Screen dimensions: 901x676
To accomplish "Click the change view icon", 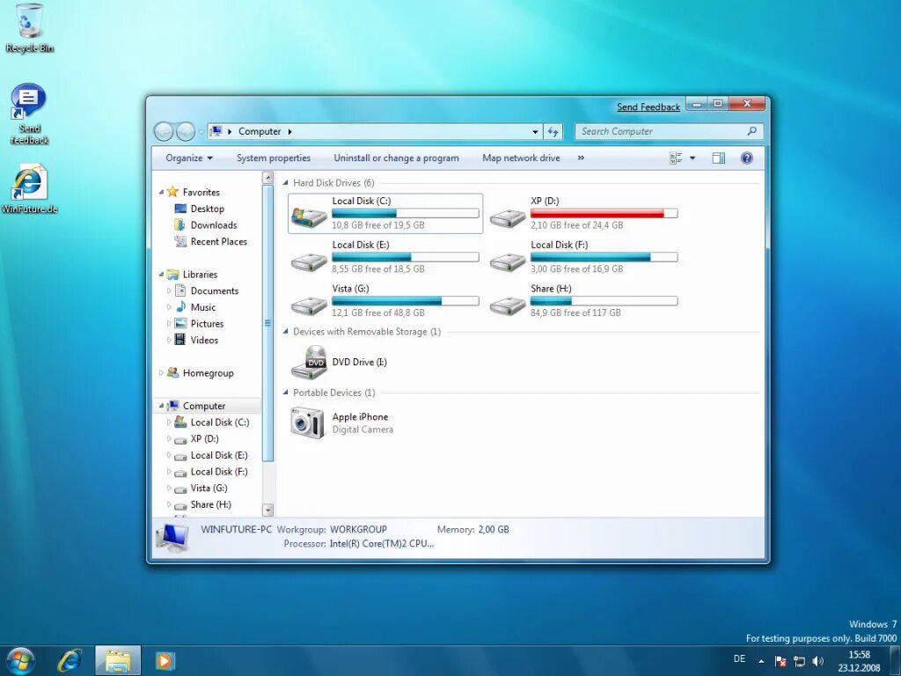I will pos(676,158).
